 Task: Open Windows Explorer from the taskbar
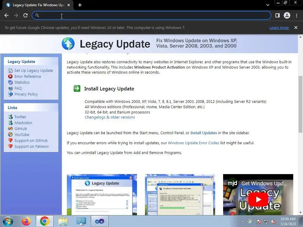pos(63,221)
